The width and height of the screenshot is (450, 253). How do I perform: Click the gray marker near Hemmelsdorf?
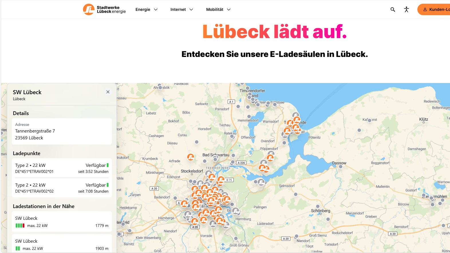coord(249,116)
